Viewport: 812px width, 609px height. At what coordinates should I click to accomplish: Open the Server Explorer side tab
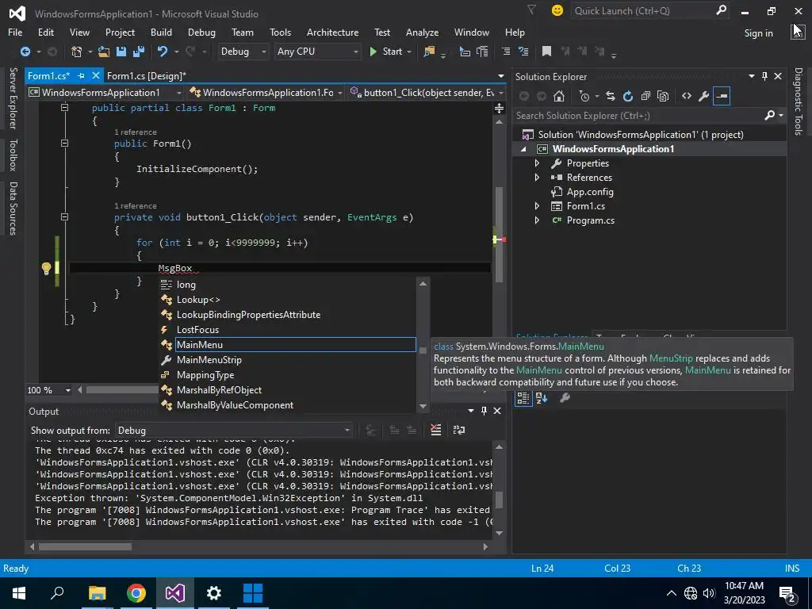[13, 98]
